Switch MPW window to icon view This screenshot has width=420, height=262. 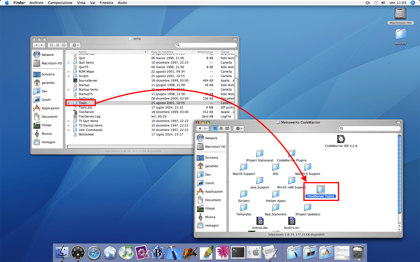[51, 45]
